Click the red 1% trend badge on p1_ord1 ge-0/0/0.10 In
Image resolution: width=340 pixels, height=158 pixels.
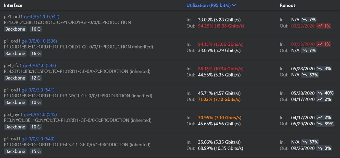pyautogui.click(x=323, y=44)
